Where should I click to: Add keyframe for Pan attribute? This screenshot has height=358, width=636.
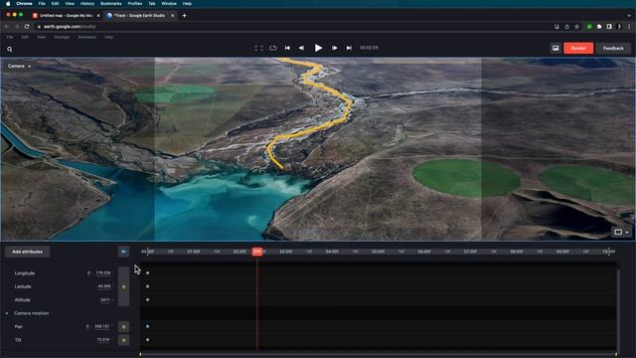tap(123, 327)
